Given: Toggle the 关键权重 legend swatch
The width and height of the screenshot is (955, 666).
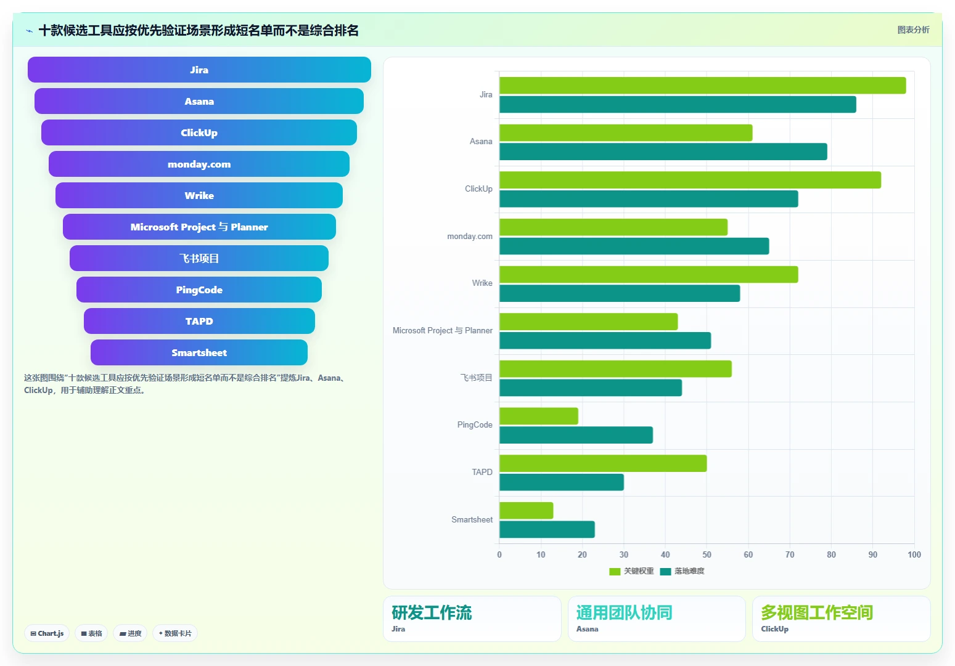Looking at the screenshot, I should click(615, 571).
